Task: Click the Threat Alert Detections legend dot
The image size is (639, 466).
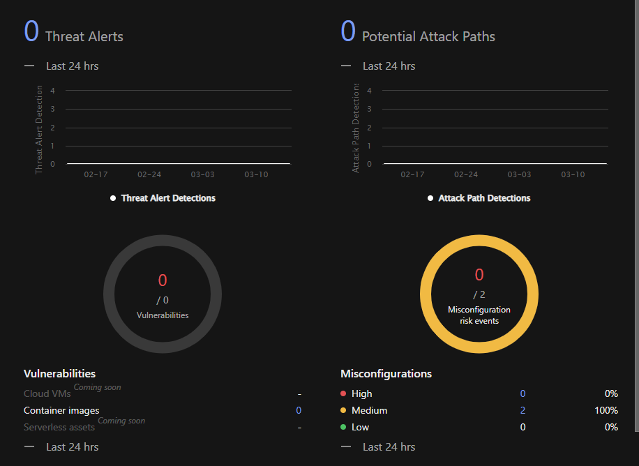Action: [x=113, y=198]
